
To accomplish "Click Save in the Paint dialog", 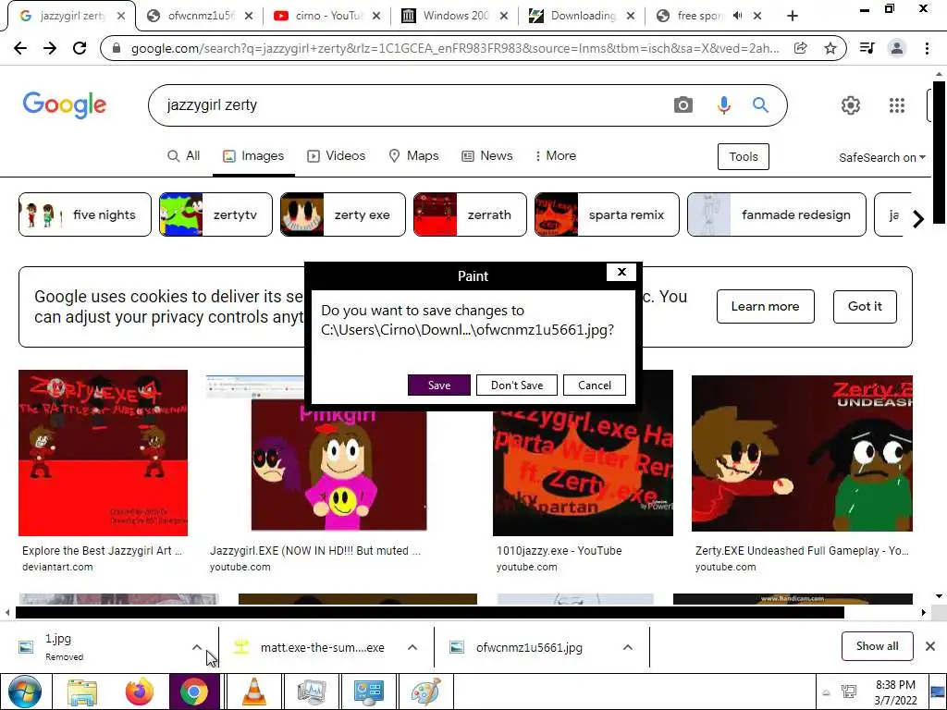I will 439,386.
